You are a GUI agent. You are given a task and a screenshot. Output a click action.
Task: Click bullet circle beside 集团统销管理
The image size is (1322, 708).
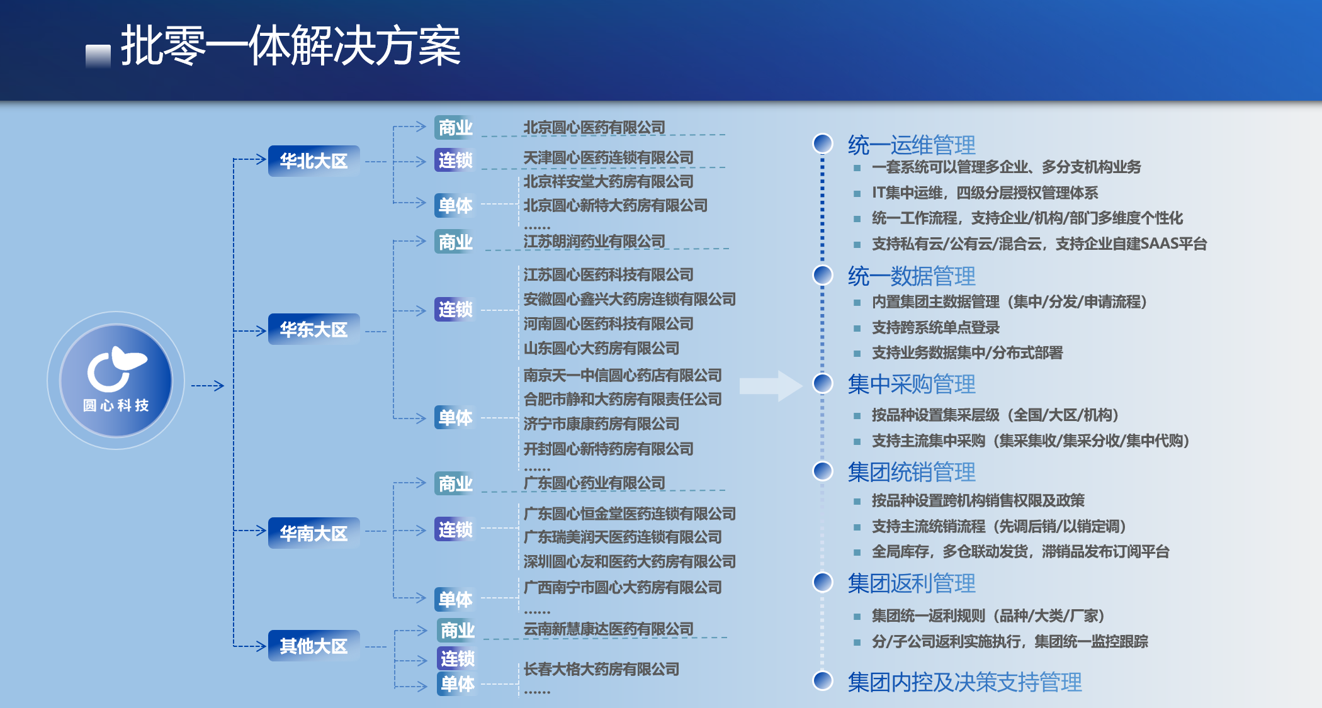point(823,471)
